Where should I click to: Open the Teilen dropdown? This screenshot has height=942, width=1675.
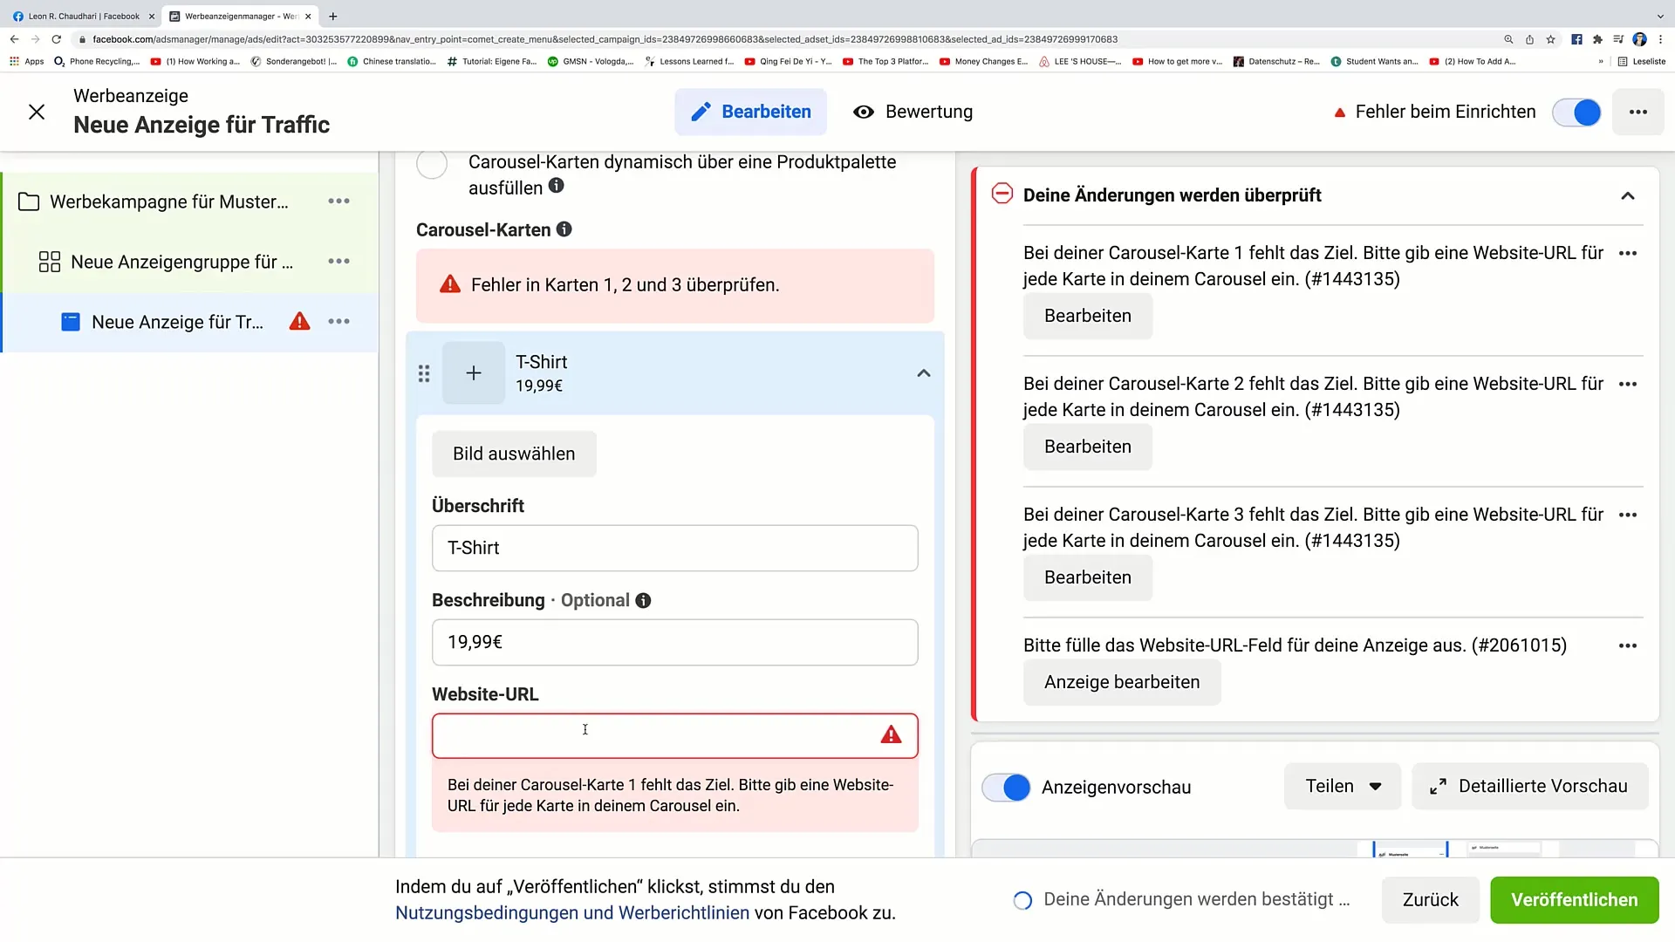1343,786
